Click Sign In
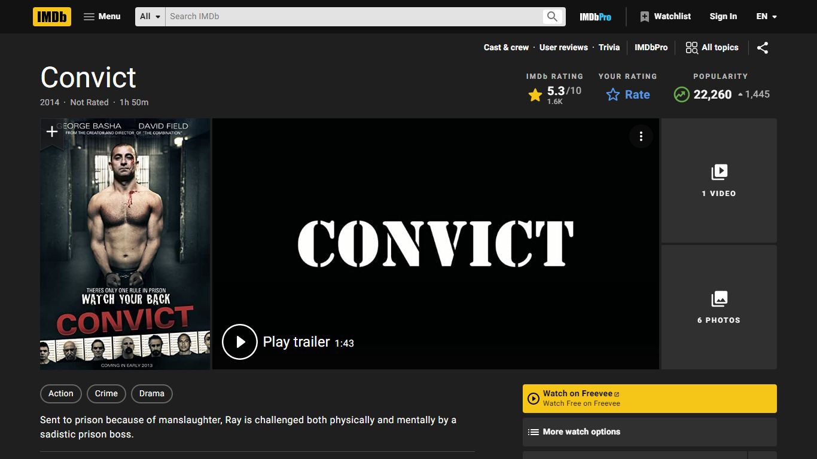The width and height of the screenshot is (817, 459). [723, 17]
